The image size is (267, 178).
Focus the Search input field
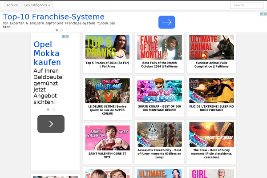[x=247, y=5]
